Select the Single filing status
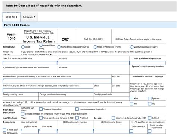This screenshot has width=177, height=138. (23, 47)
